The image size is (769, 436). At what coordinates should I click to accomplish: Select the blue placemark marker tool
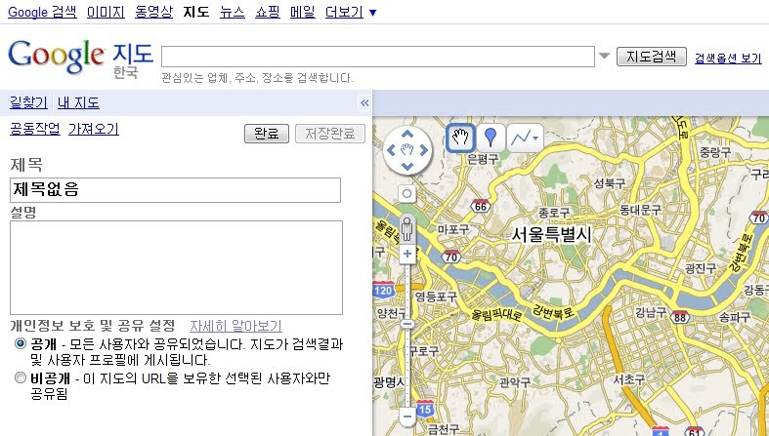(x=490, y=138)
